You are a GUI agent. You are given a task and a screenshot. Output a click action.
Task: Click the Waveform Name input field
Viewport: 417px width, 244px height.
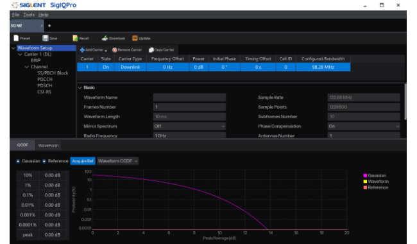point(189,98)
